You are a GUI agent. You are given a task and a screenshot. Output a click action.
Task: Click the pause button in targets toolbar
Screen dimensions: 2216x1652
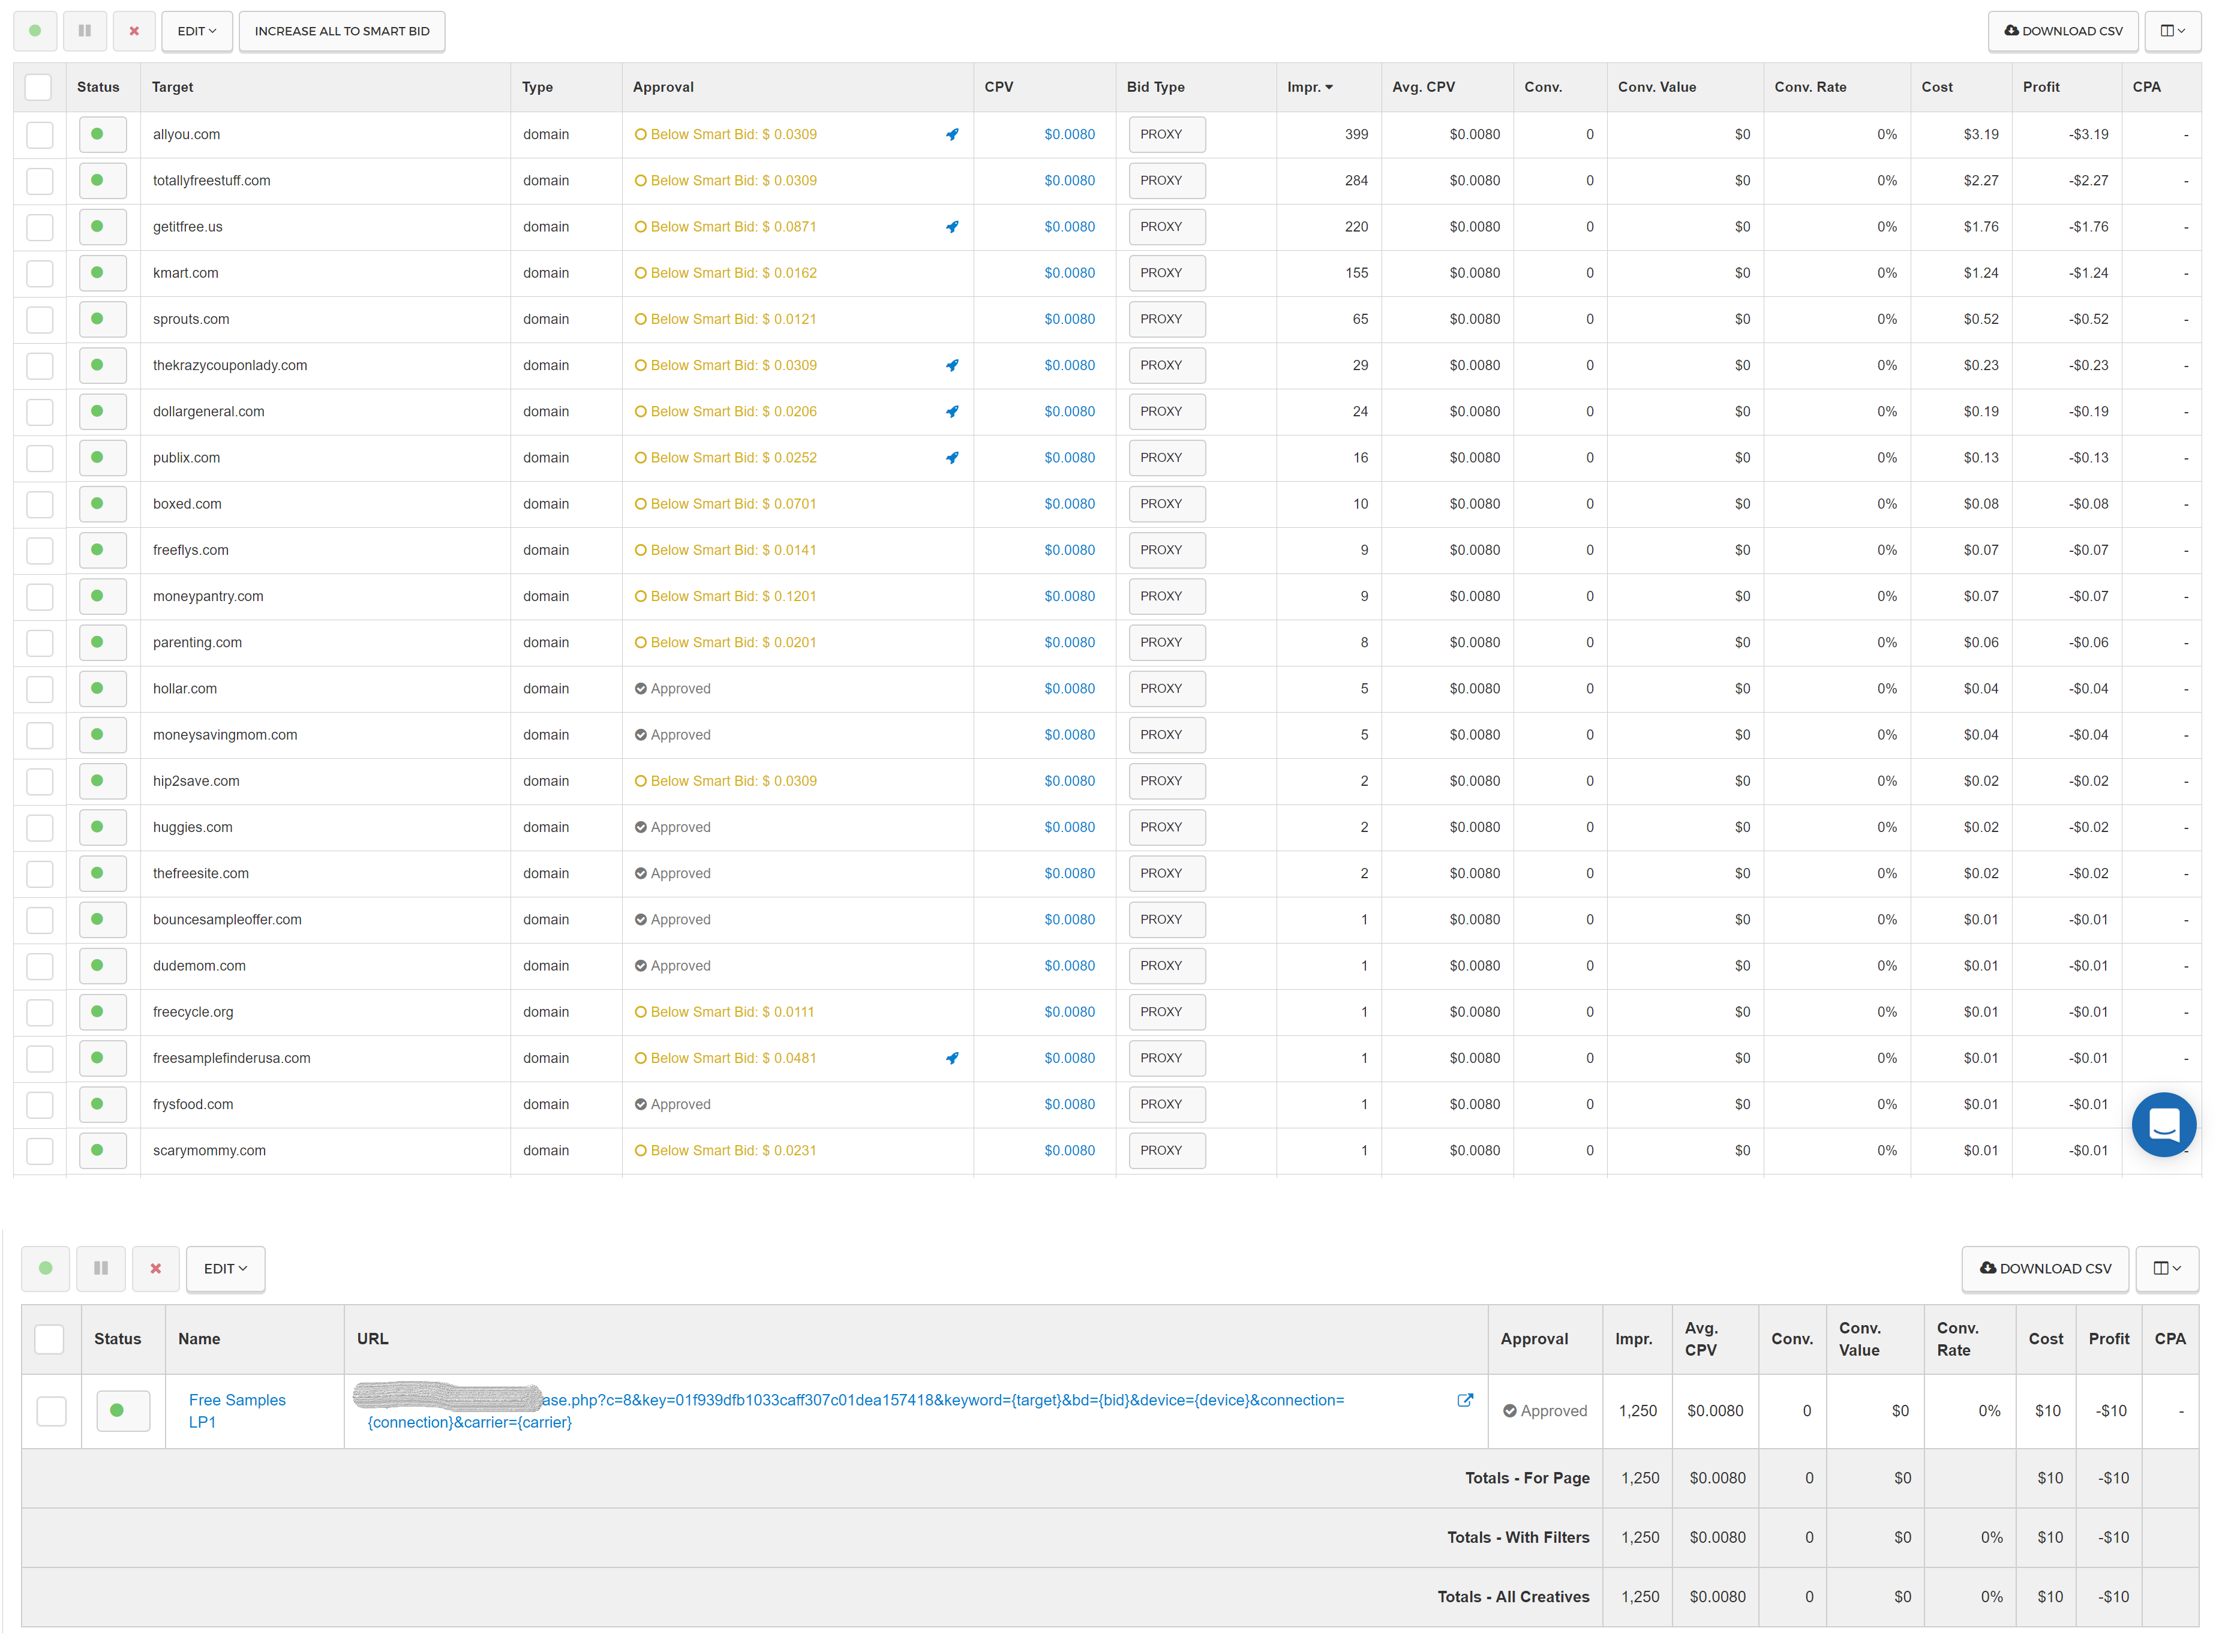[x=85, y=31]
